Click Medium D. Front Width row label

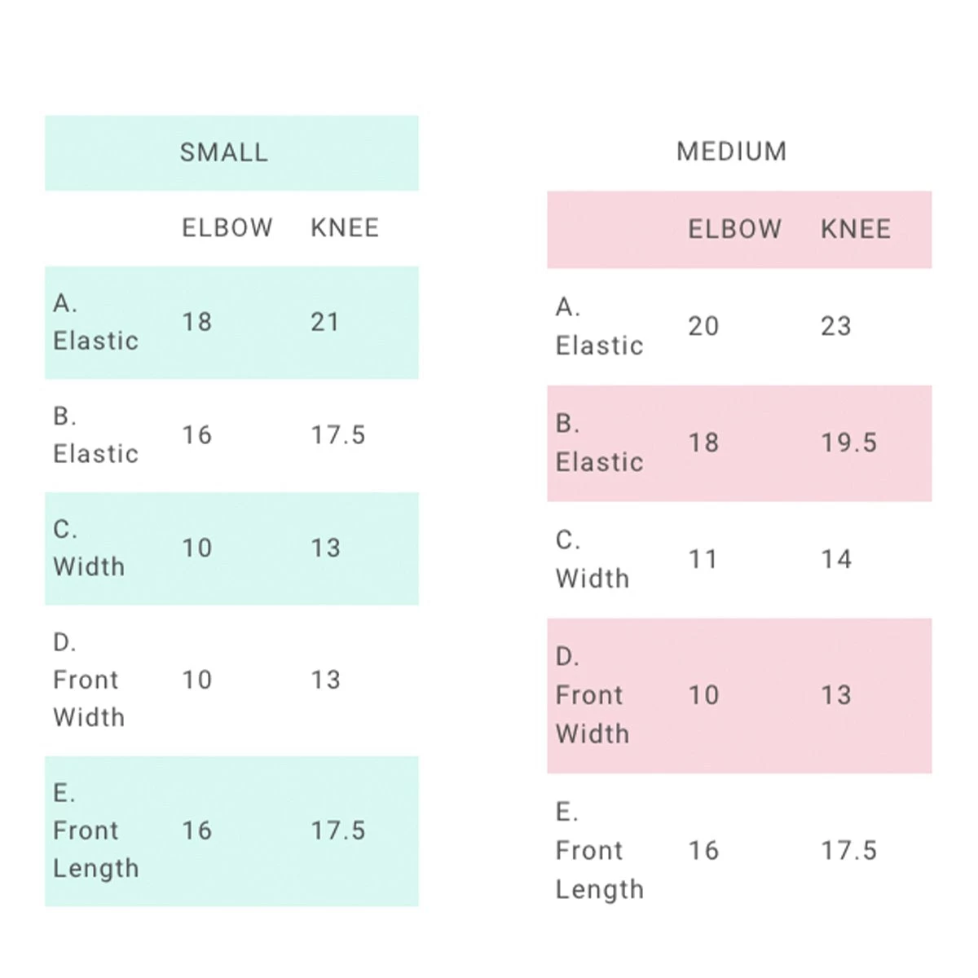click(x=592, y=695)
